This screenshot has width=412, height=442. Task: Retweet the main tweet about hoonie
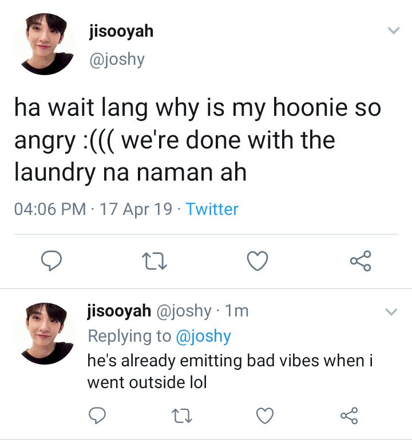tap(154, 261)
